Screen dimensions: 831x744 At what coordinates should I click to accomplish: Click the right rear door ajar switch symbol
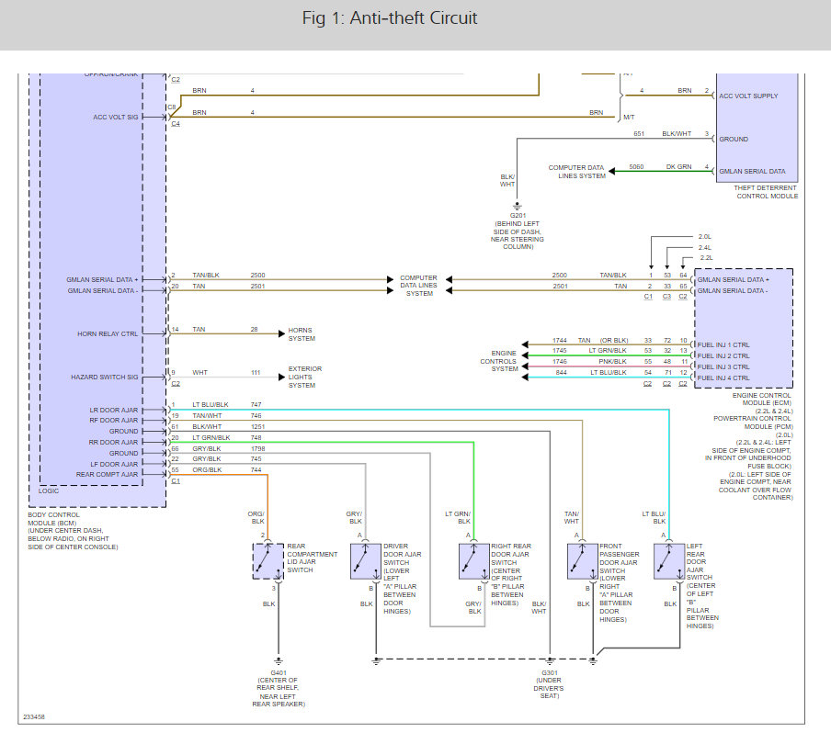point(473,561)
